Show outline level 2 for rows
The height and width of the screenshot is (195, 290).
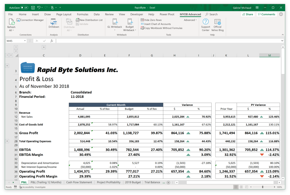click(11, 55)
